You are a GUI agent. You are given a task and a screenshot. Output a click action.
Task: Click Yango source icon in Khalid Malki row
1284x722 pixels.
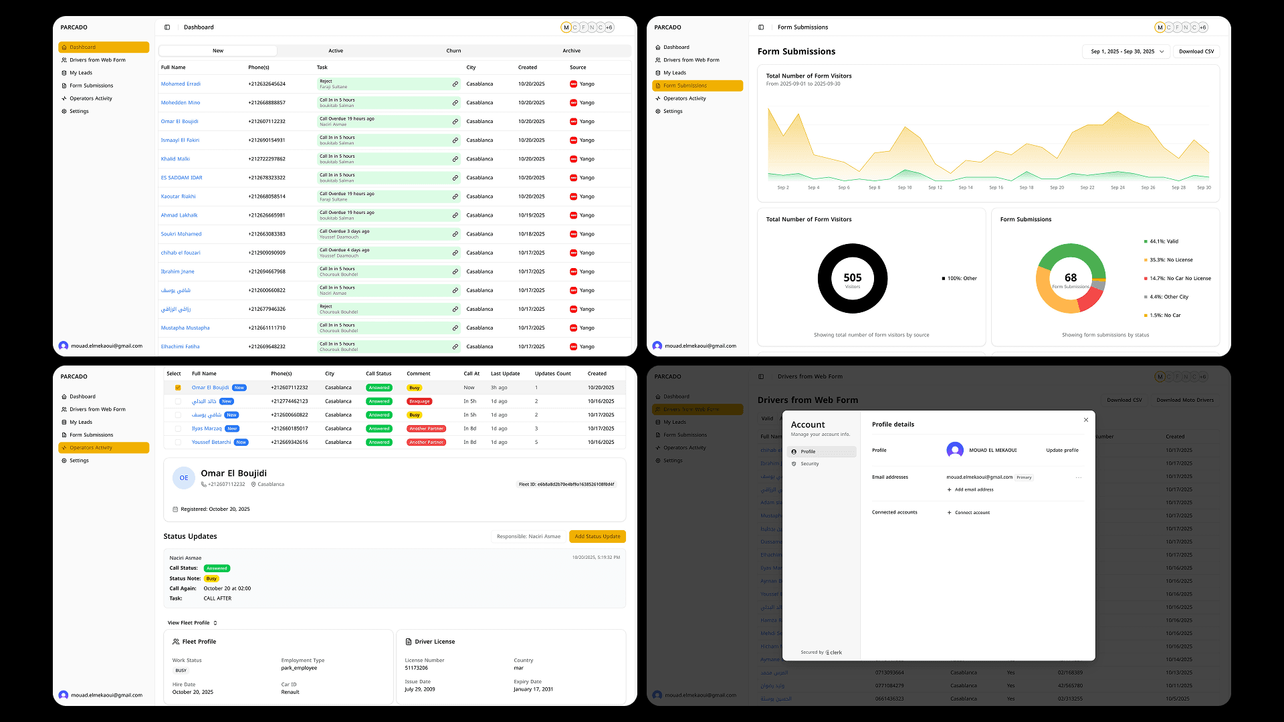point(573,159)
